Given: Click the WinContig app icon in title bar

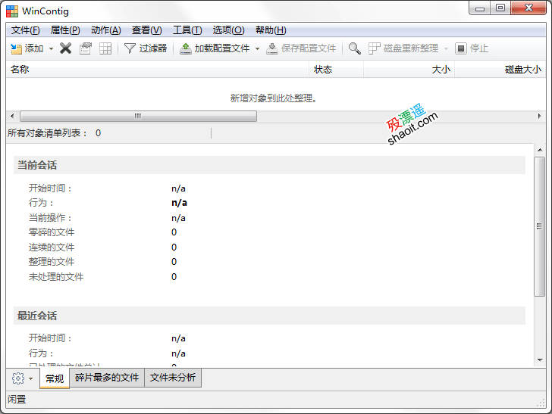Looking at the screenshot, I should click(12, 11).
